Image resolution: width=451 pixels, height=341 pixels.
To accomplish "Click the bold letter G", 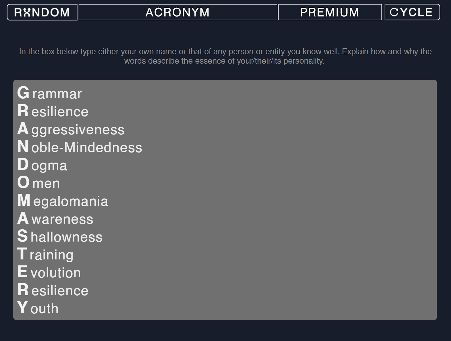I will point(23,93).
